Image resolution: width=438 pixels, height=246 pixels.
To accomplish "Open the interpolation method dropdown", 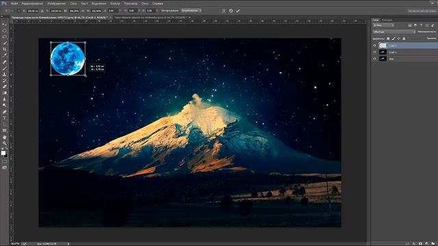I will click(192, 11).
